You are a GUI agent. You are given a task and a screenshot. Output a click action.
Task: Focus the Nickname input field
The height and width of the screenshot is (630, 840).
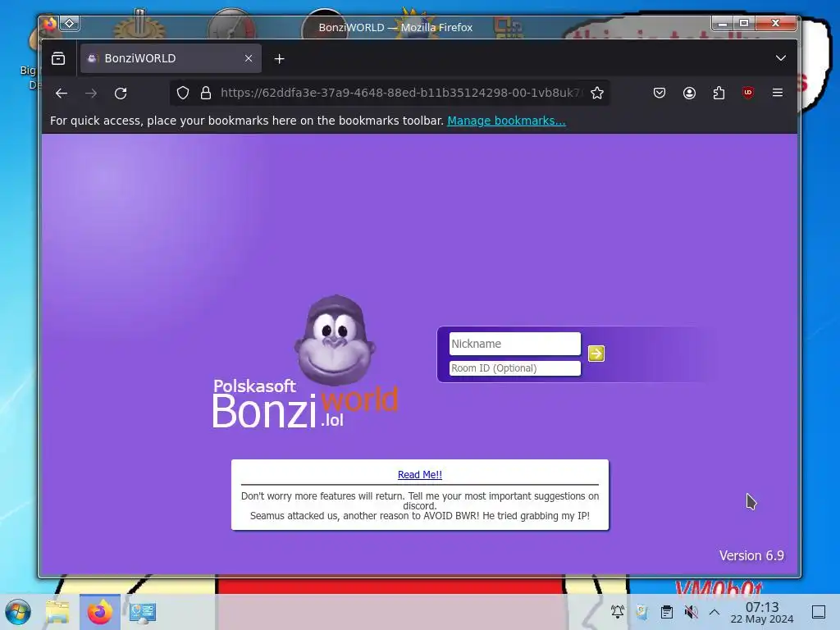pos(515,344)
